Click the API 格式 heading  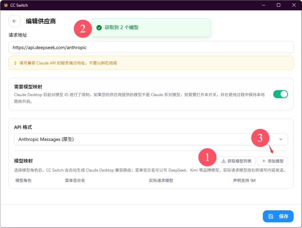23,127
